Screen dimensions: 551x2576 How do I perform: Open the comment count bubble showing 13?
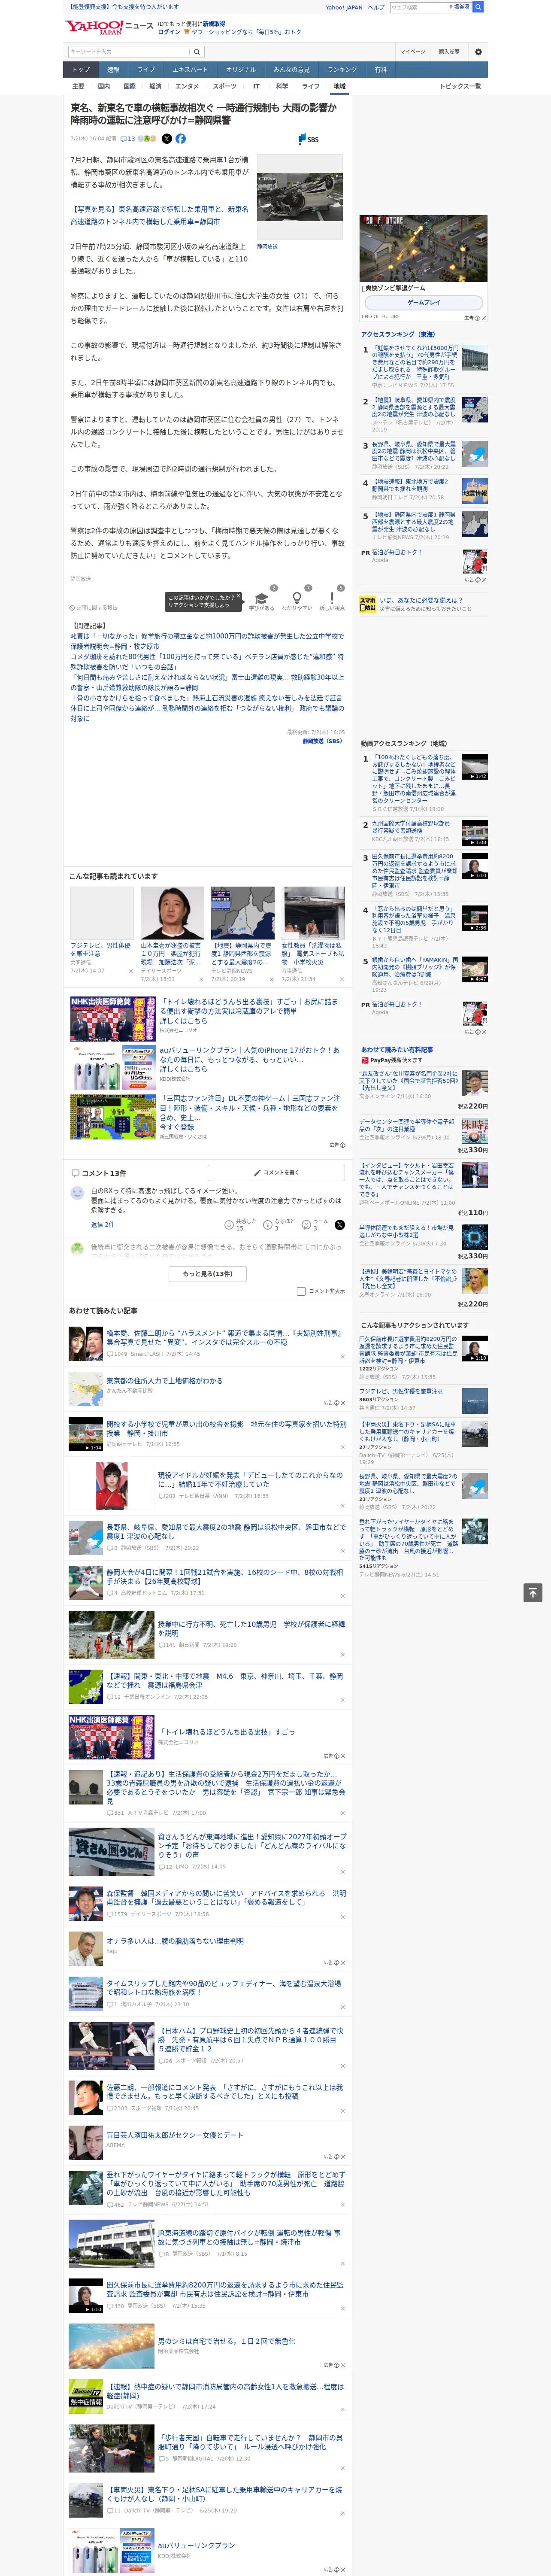tap(128, 139)
